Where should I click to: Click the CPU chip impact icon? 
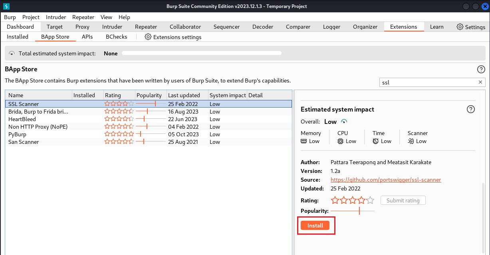[340, 141]
